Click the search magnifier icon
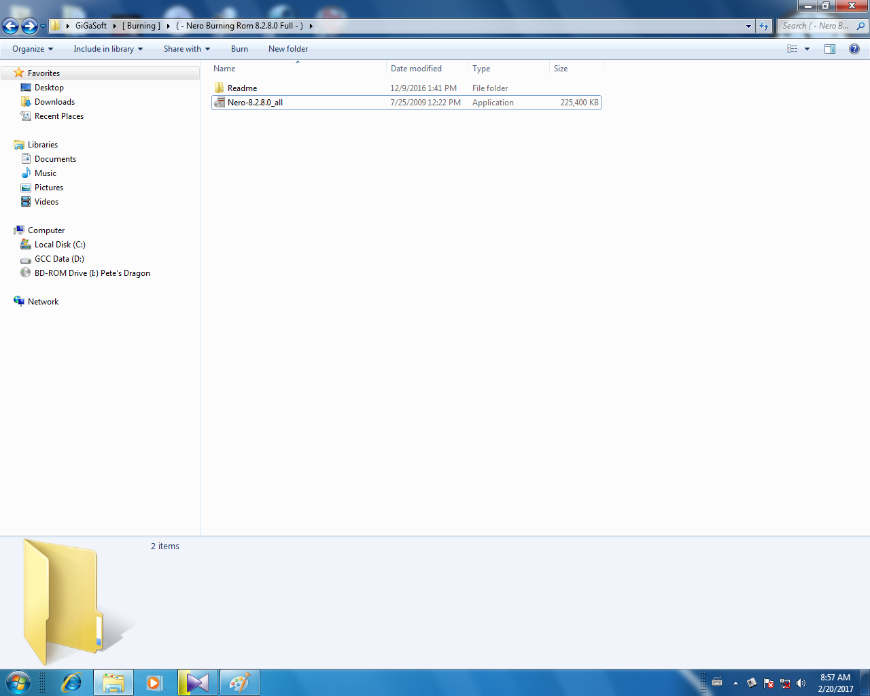870x696 pixels. [x=860, y=26]
